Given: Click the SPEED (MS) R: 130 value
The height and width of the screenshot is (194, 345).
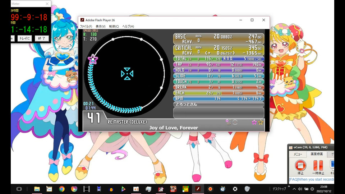Looking at the screenshot, I should click(x=90, y=34).
